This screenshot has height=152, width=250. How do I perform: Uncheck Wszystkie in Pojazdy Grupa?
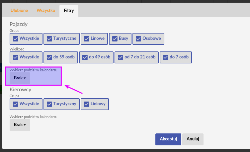click(x=26, y=39)
